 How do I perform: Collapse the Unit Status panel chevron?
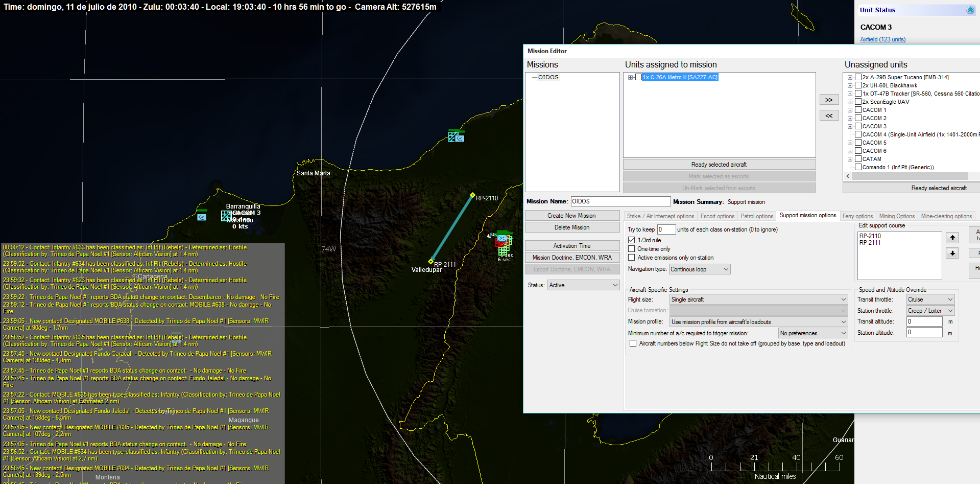(x=970, y=10)
